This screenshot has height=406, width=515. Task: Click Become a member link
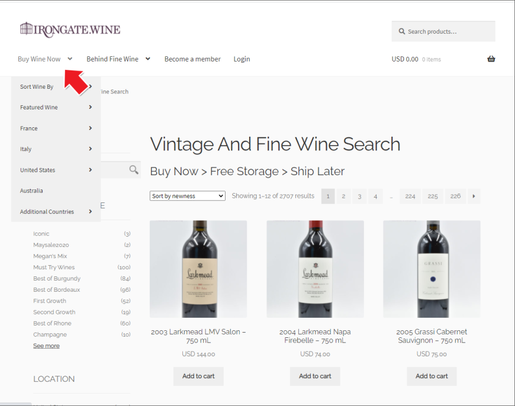(192, 59)
